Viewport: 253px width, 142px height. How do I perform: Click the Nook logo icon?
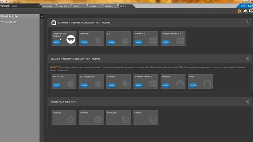pyautogui.click(x=207, y=84)
